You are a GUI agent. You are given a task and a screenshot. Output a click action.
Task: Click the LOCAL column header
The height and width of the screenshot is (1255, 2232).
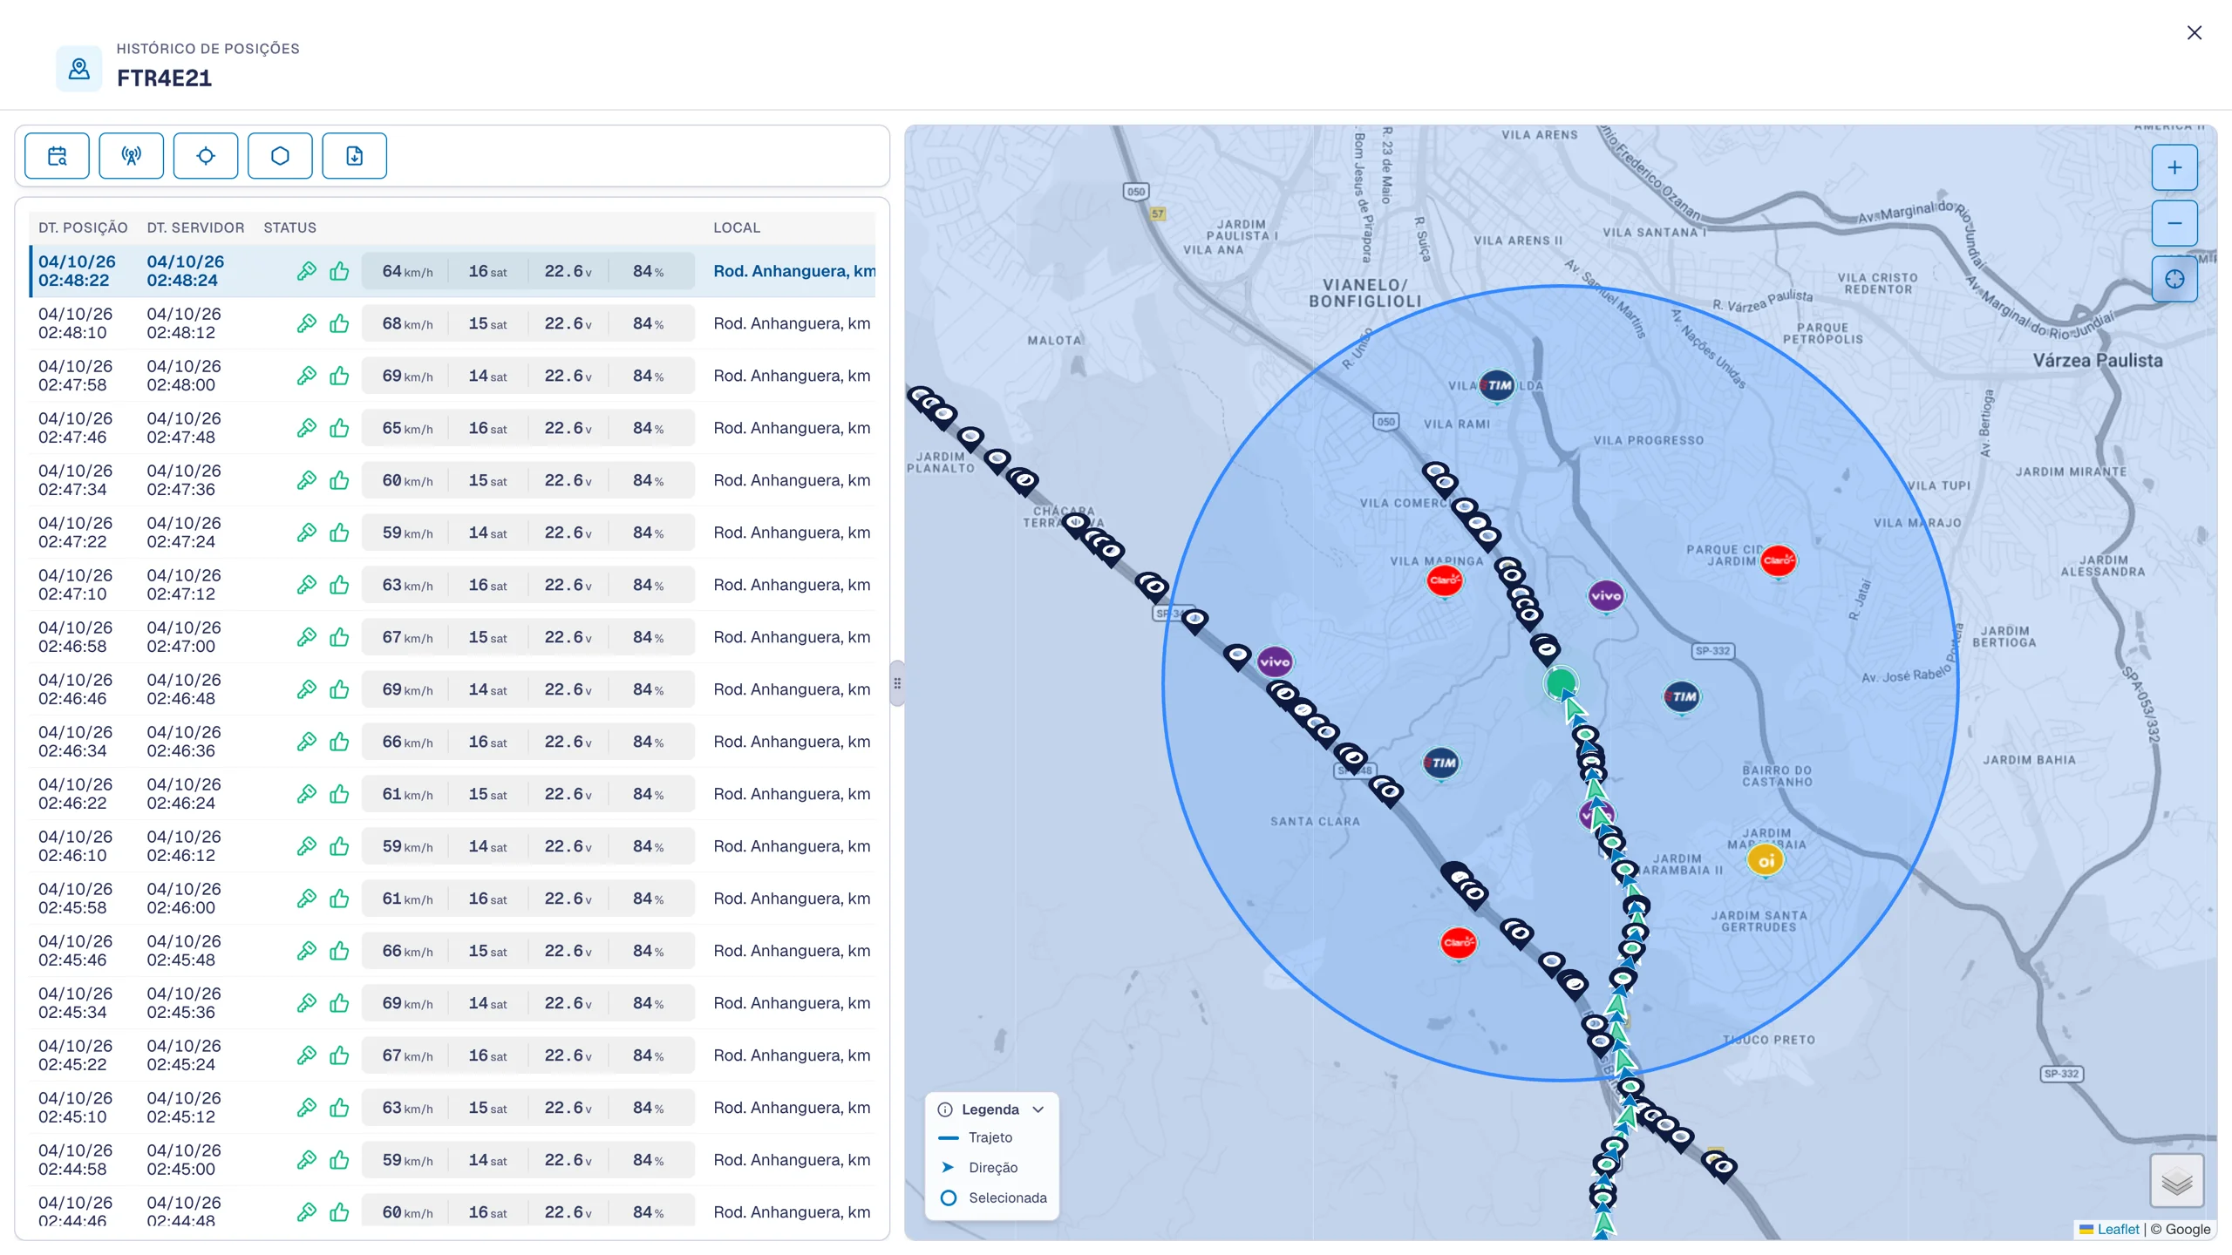coord(737,227)
